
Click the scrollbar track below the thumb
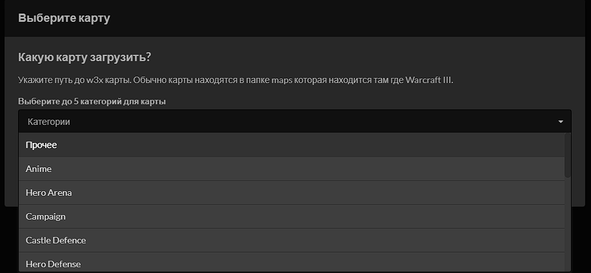pyautogui.click(x=568, y=225)
